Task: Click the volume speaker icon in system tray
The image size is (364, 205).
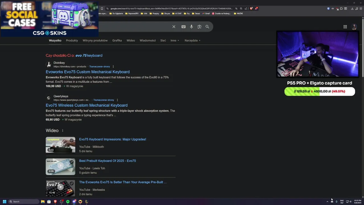Action: [350, 202]
